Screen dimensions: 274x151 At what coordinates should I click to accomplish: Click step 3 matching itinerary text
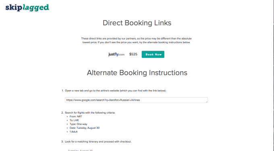click(x=98, y=142)
